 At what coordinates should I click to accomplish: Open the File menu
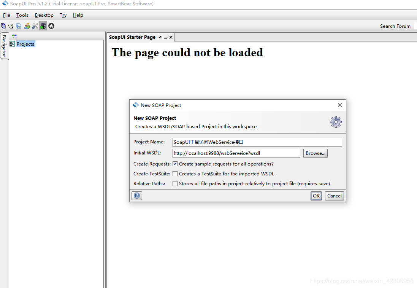pos(6,15)
